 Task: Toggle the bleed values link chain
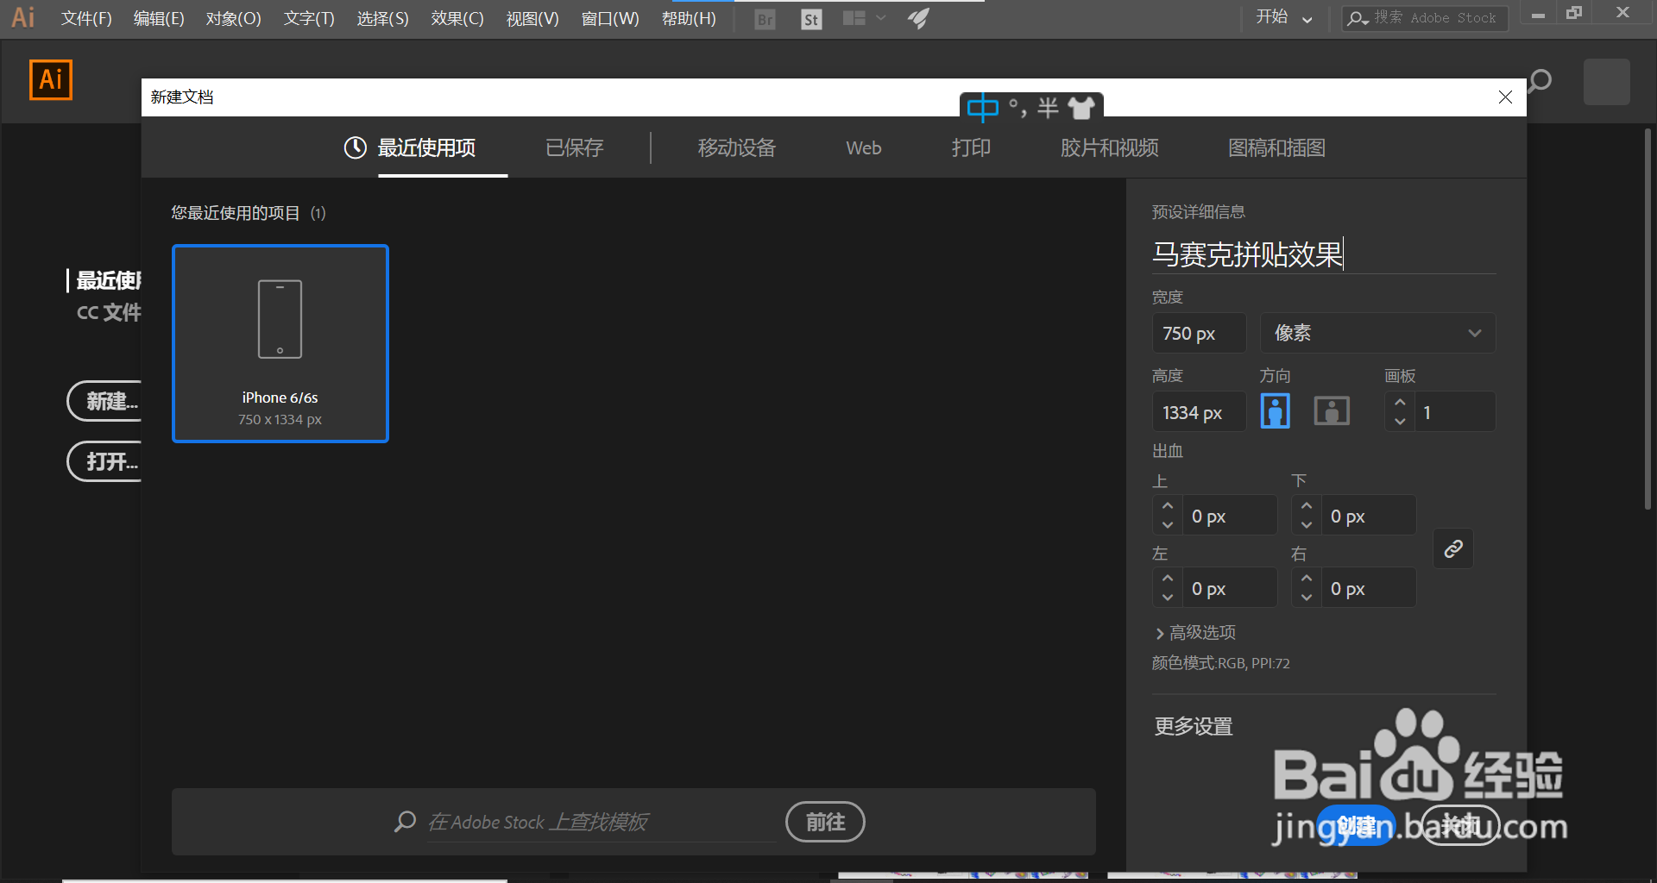tap(1452, 549)
